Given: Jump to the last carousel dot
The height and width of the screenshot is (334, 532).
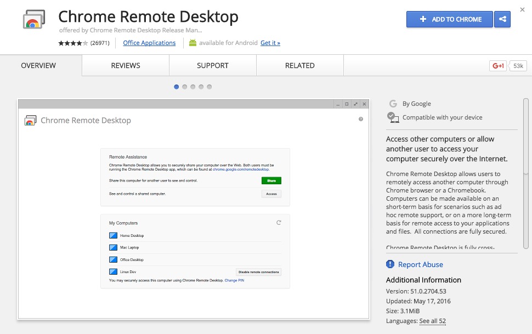Looking at the screenshot, I should tap(210, 87).
